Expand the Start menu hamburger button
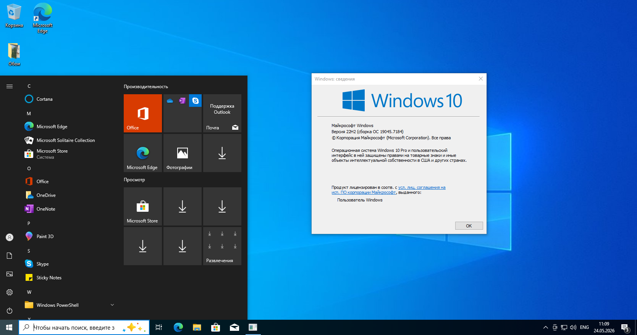637x335 pixels. pos(10,86)
